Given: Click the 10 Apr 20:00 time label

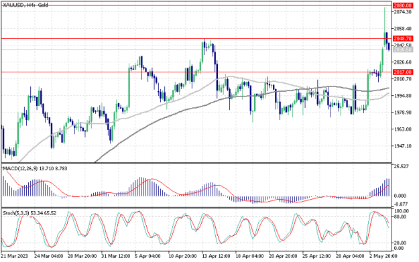Looking at the screenshot, I should [x=183, y=256].
